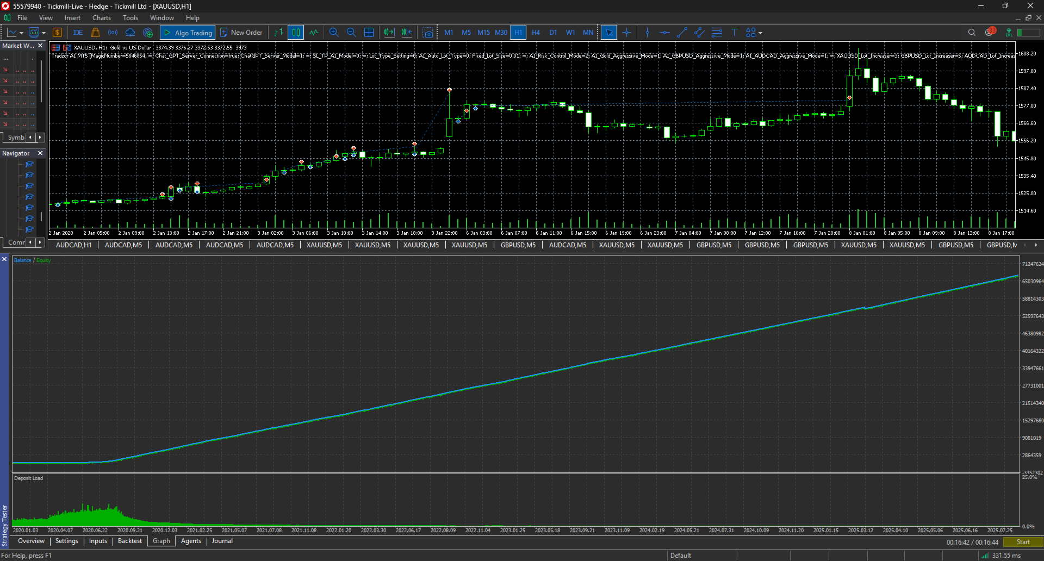Switch timeframe to H4
Image resolution: width=1044 pixels, height=561 pixels.
(536, 33)
